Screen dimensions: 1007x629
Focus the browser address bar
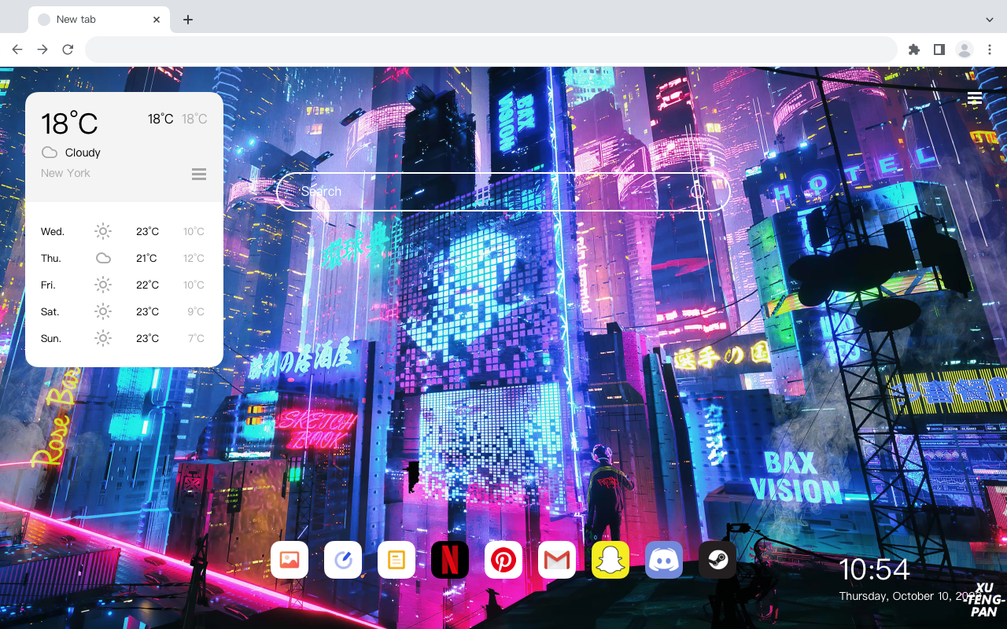click(x=491, y=50)
